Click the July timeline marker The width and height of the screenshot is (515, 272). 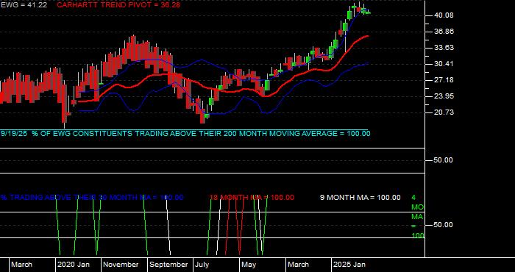click(x=202, y=265)
